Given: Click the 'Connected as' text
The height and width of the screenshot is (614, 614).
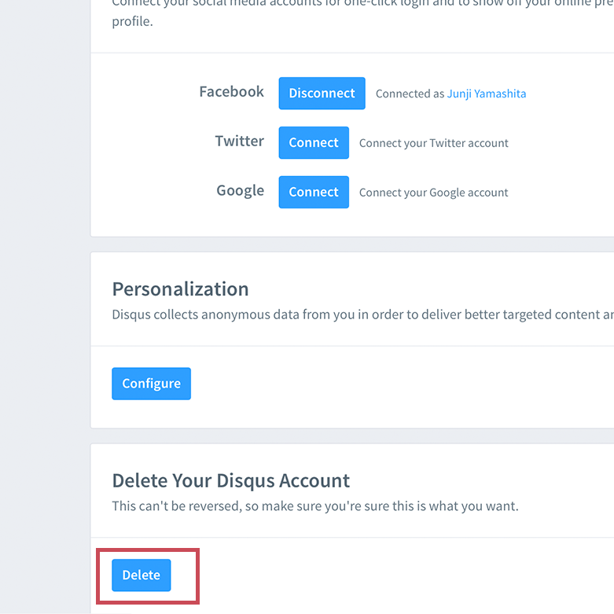Looking at the screenshot, I should [410, 94].
